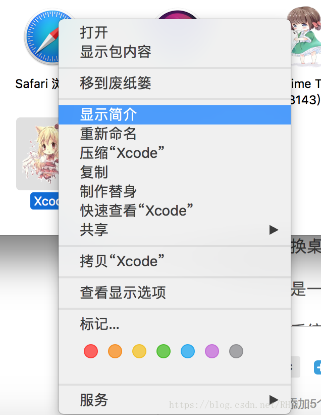This screenshot has height=415, width=321.
Task: Select 移到废纸篓 menu entry
Action: pyautogui.click(x=175, y=83)
